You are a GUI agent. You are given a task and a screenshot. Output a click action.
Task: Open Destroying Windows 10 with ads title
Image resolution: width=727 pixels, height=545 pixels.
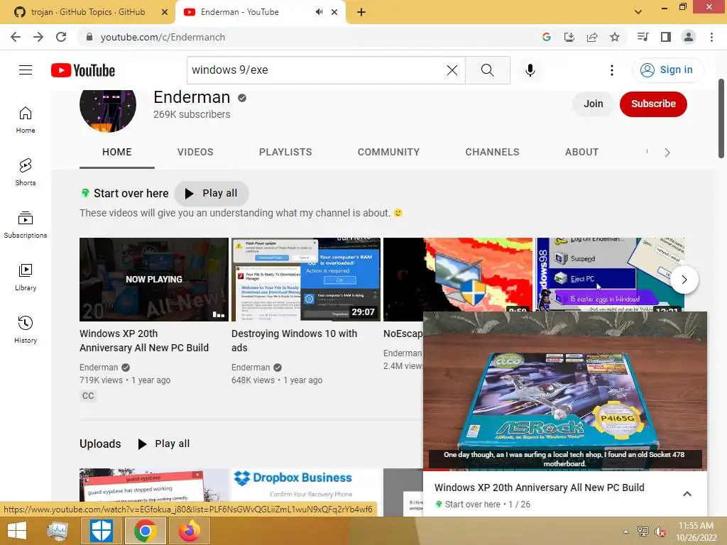[x=294, y=341]
